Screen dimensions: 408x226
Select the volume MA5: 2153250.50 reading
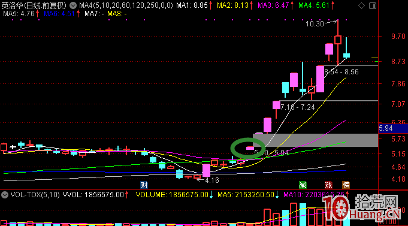tap(246, 195)
